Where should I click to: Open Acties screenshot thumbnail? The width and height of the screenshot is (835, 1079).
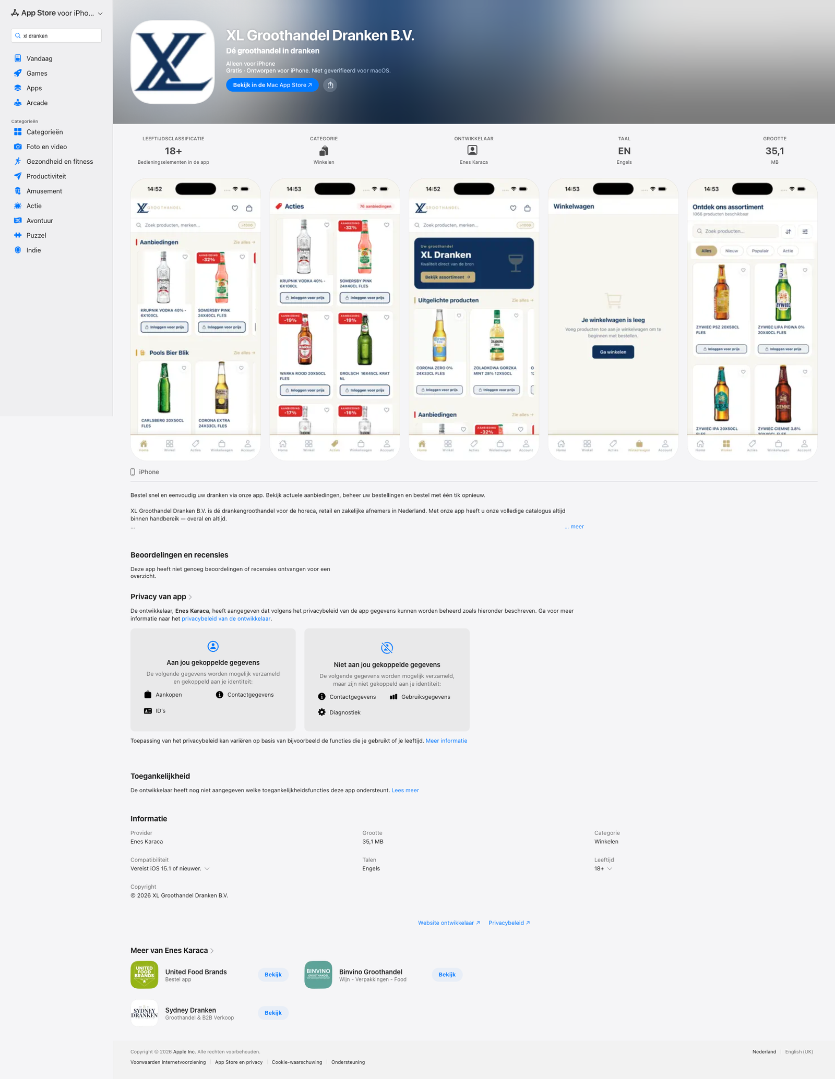(335, 319)
